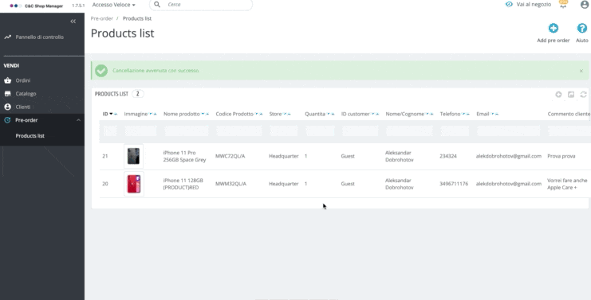
Task: Click the Products list breadcrumb
Action: (x=137, y=18)
